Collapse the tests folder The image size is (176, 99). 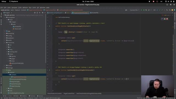point(5,70)
